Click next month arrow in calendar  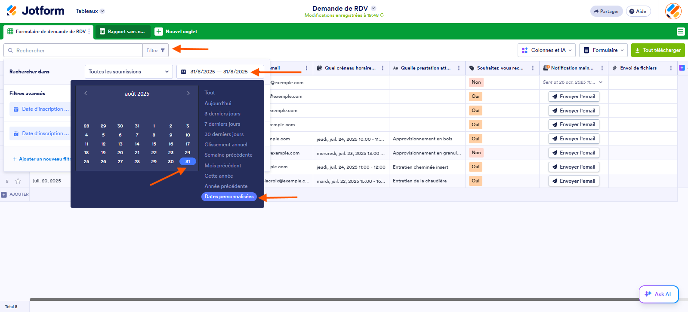point(188,93)
